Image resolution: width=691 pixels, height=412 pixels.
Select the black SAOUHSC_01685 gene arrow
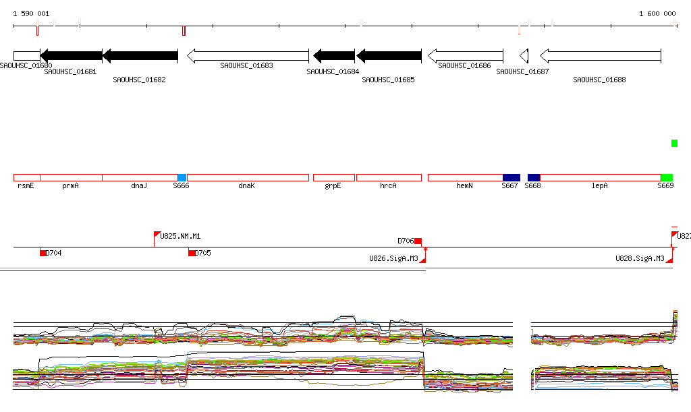tap(389, 56)
